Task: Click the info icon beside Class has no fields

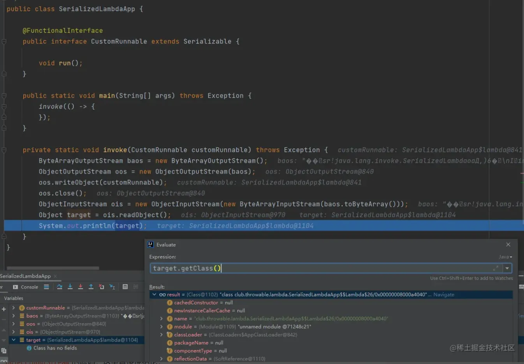Action: 29,348
